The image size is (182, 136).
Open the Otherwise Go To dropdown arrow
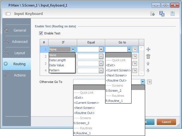(143, 82)
